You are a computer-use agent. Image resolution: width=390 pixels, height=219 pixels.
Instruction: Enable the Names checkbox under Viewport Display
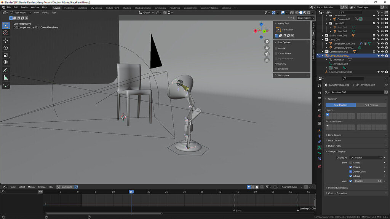[x=351, y=162]
